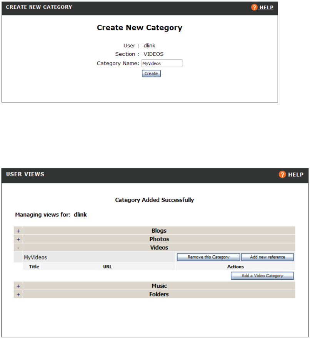Expand the Folders section using its plus sign
The height and width of the screenshot is (339, 310).
pos(18,294)
